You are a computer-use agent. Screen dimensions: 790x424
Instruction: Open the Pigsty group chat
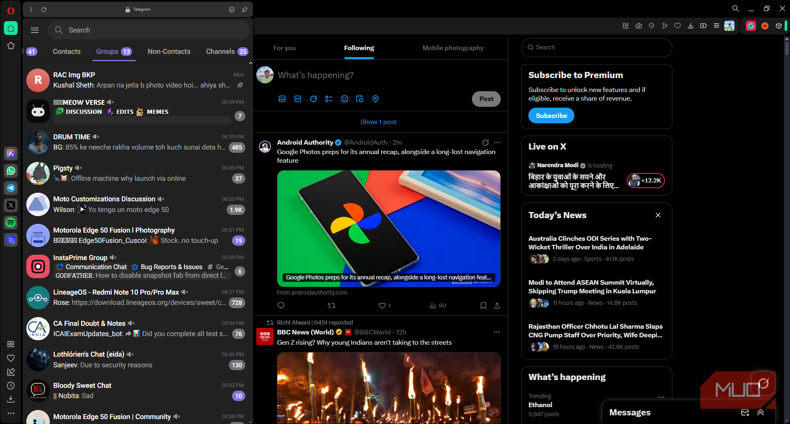pyautogui.click(x=137, y=173)
